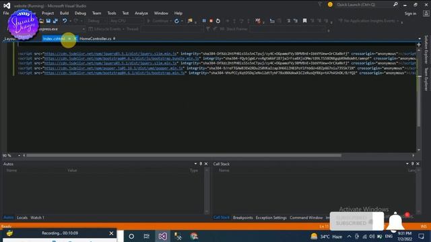Viewport: 431px width, 242px height.
Task: Open the Build menu
Action: click(x=64, y=13)
